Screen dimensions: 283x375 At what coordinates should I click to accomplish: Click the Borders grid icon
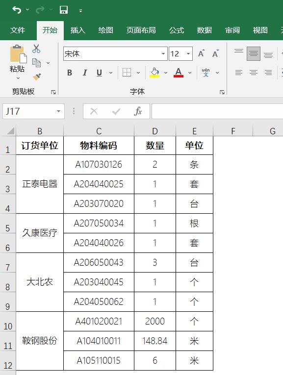[x=127, y=72]
